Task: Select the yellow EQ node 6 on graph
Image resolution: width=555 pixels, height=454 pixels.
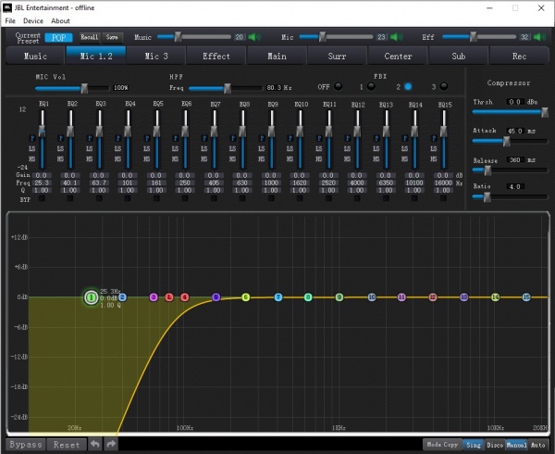Action: click(246, 297)
